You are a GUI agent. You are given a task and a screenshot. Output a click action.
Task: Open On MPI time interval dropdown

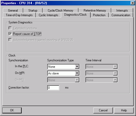115,73
